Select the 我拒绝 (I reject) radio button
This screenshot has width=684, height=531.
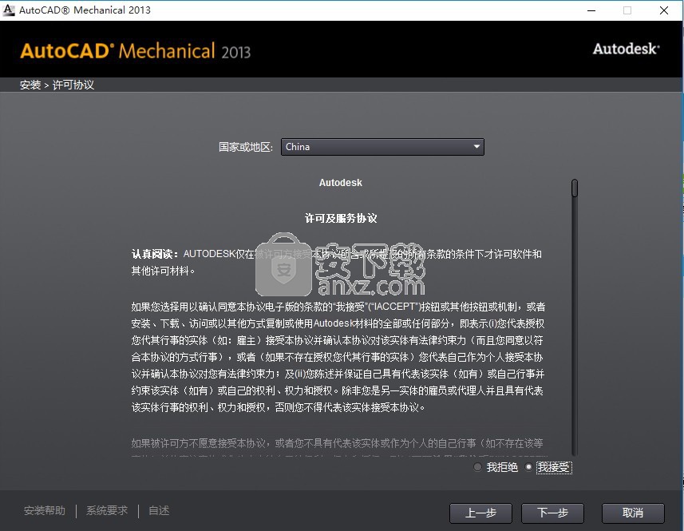point(477,467)
